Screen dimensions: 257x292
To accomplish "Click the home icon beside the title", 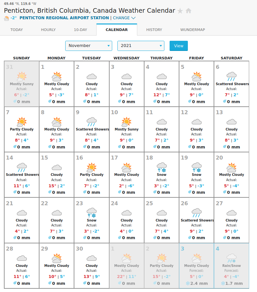I will (x=189, y=11).
